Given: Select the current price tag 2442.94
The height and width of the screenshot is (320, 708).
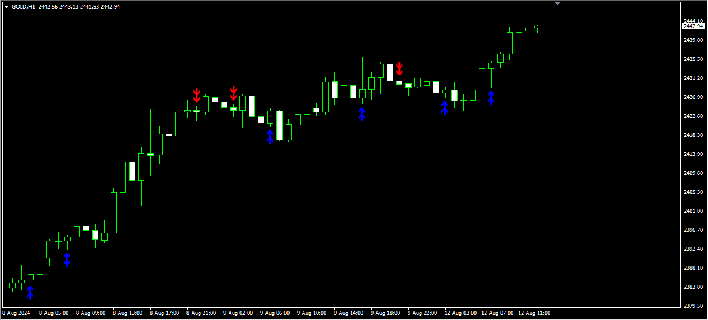Looking at the screenshot, I should pyautogui.click(x=693, y=26).
